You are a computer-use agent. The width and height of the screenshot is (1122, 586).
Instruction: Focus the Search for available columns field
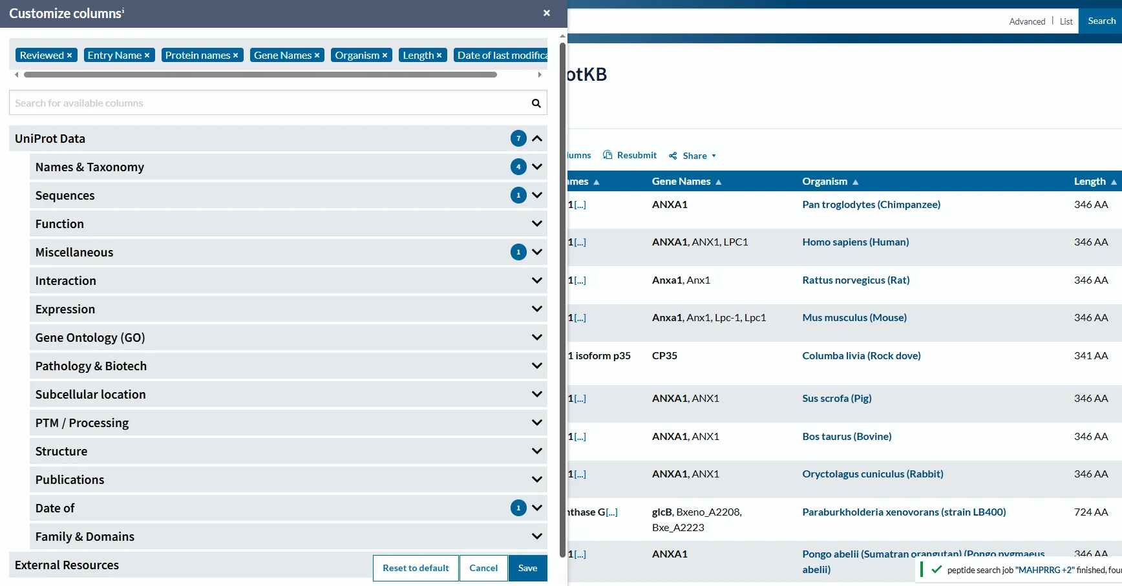point(268,103)
